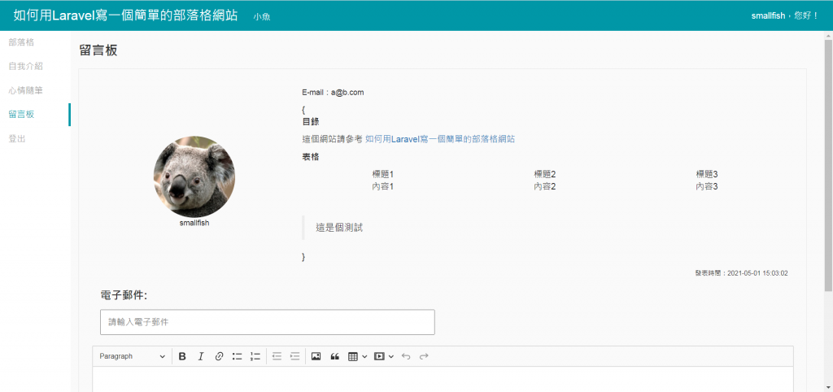Open the Paragraph heading dropdown
Viewport: 833px width, 392px height.
(133, 356)
